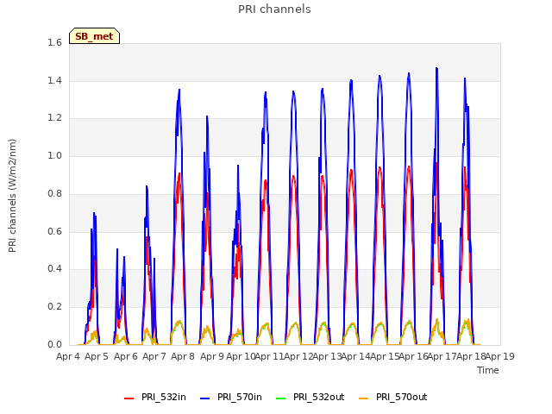The width and height of the screenshot is (552, 414).
Task: Toggle the PRI_570out legend entry
Action: click(x=393, y=397)
